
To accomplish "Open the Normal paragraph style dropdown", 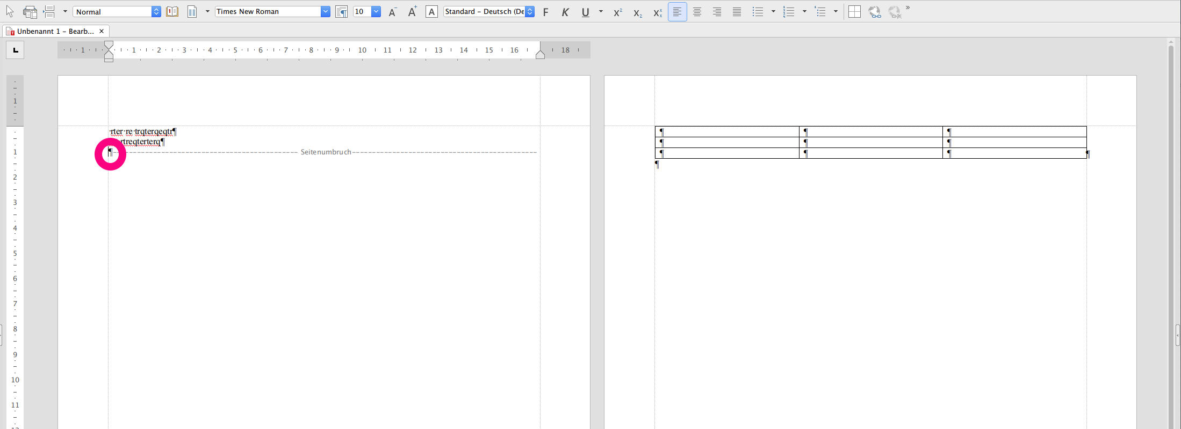I will click(156, 12).
